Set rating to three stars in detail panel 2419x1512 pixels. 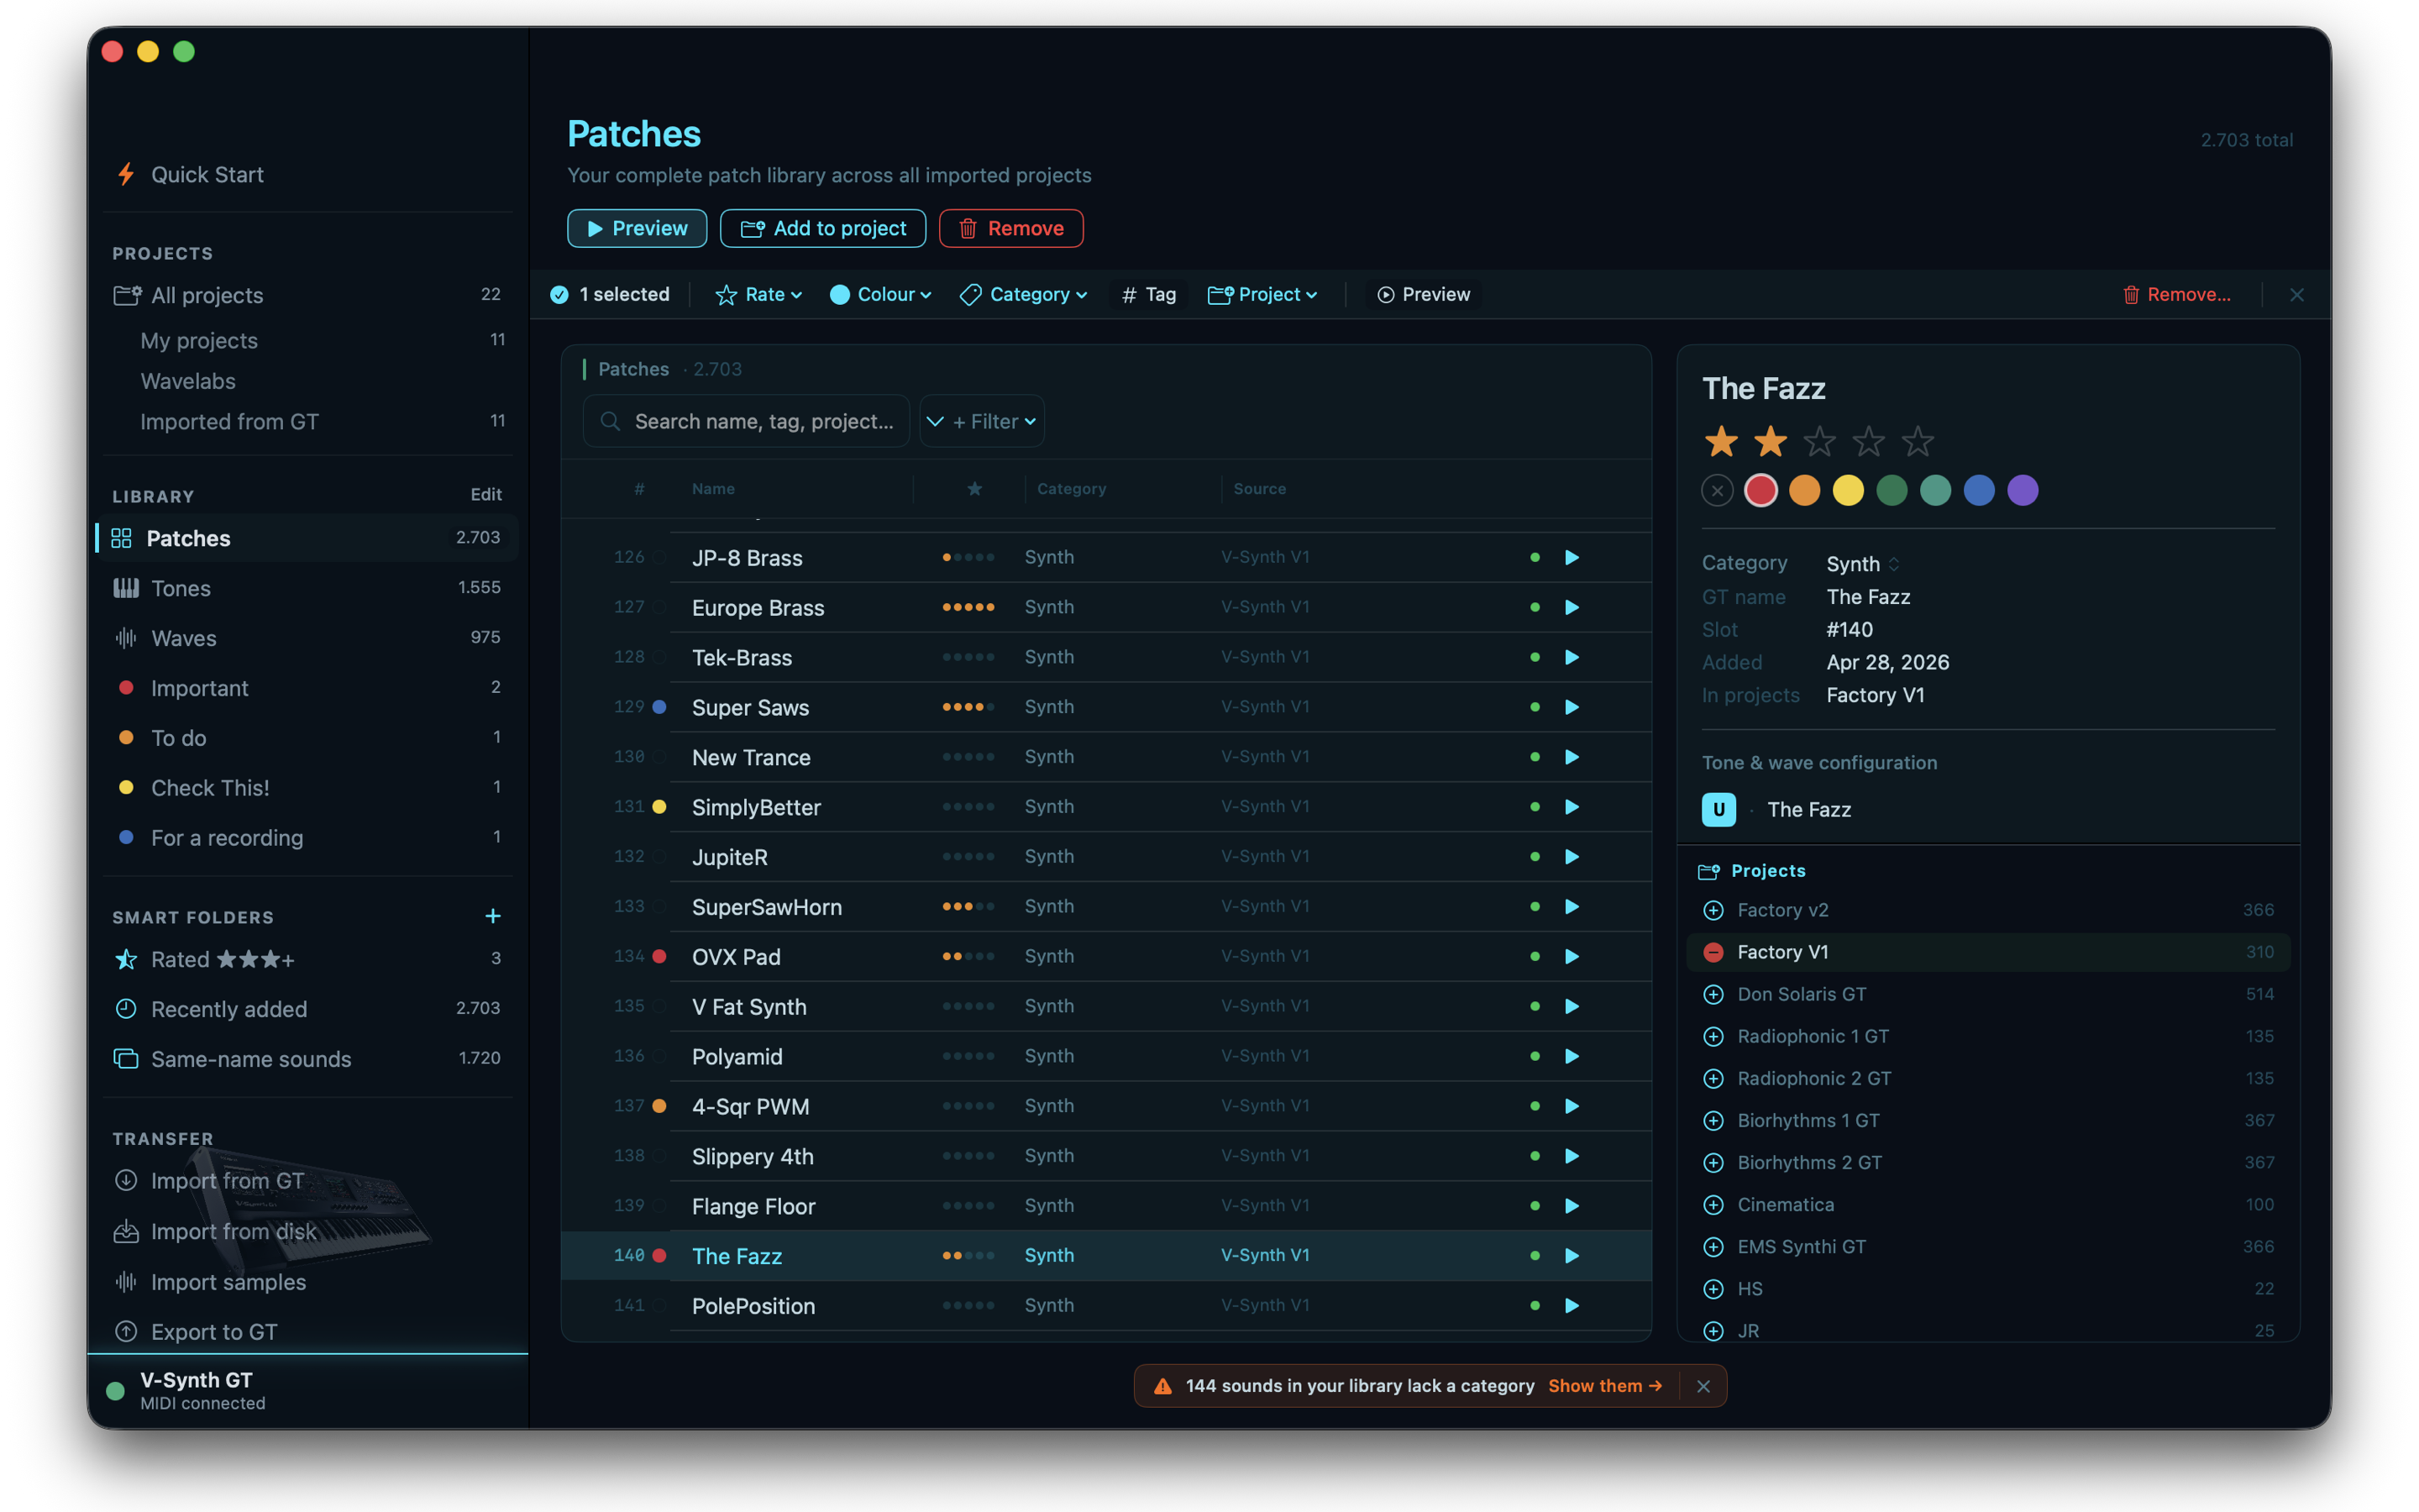coord(1819,441)
